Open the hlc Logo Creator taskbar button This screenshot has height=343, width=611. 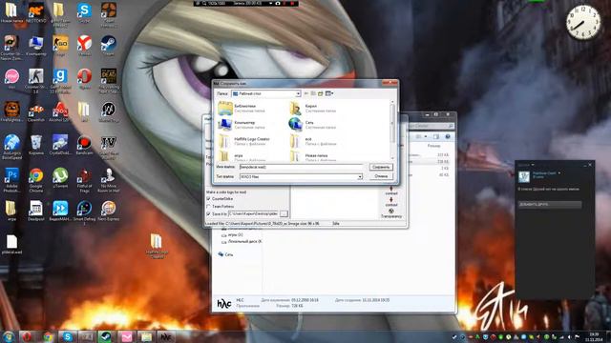(165, 336)
